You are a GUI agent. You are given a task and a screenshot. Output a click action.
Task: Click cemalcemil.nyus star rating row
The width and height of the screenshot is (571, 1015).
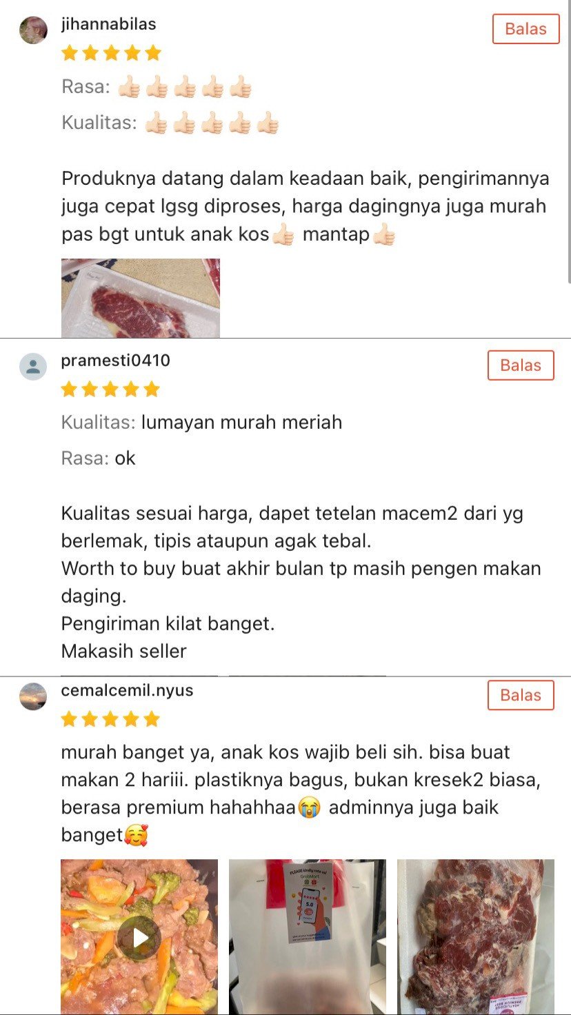click(x=110, y=720)
